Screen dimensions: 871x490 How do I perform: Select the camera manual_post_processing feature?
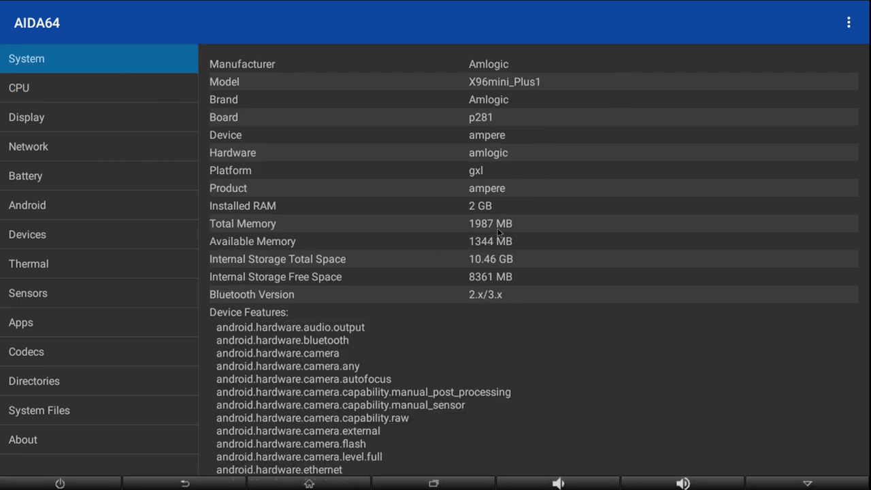363,392
